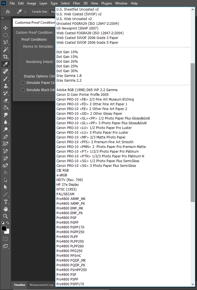Select the Line tool
The width and height of the screenshot is (197, 290).
6,194
